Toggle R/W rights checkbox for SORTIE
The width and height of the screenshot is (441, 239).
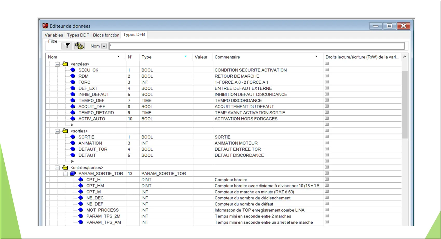pos(327,136)
